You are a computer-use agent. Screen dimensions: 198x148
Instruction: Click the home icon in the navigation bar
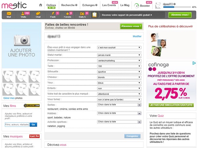point(41,5)
